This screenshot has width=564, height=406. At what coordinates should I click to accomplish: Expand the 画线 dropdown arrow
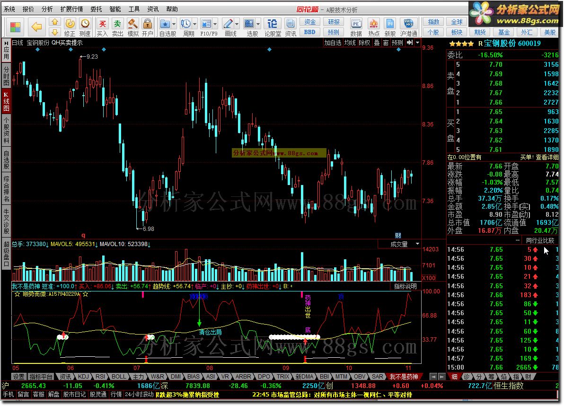(x=237, y=24)
